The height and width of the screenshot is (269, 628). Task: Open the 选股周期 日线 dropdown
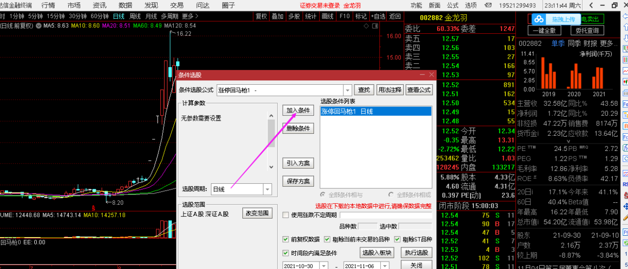[267, 189]
